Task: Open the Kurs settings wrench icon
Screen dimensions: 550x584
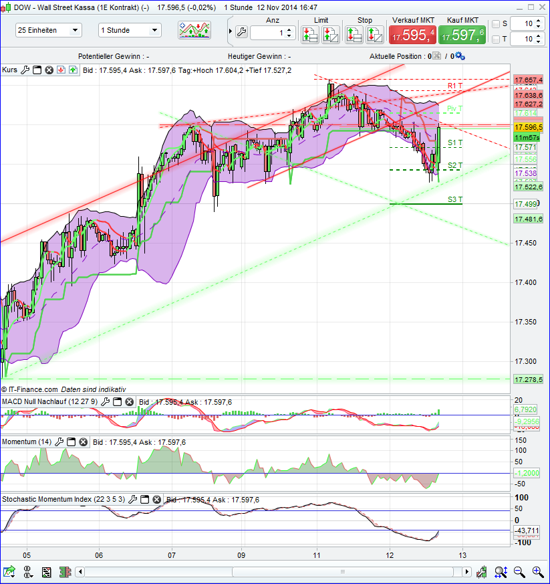Action: point(25,70)
